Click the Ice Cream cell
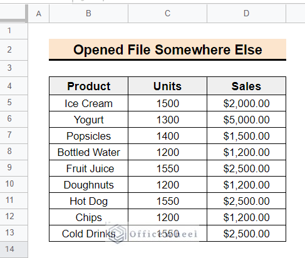The image size is (305, 258). [x=88, y=103]
